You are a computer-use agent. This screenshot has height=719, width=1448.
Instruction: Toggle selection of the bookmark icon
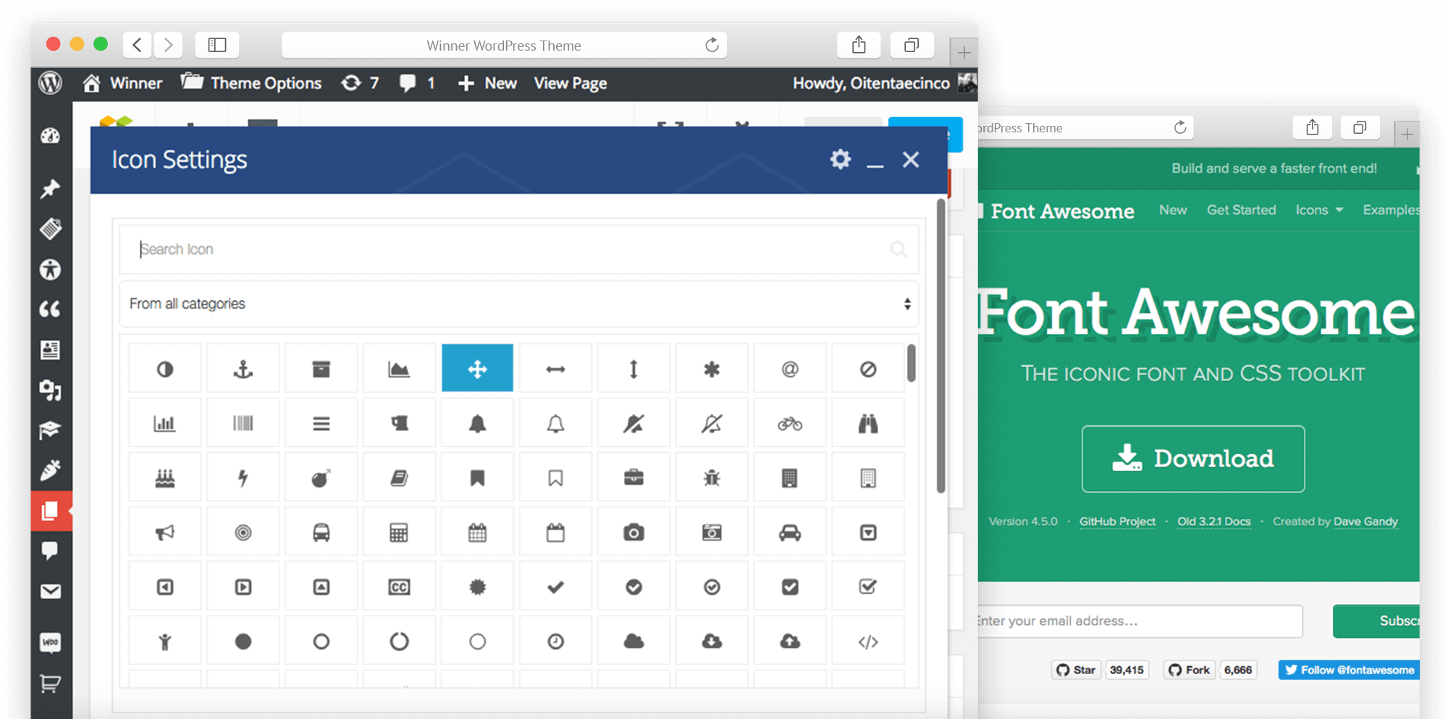click(477, 477)
